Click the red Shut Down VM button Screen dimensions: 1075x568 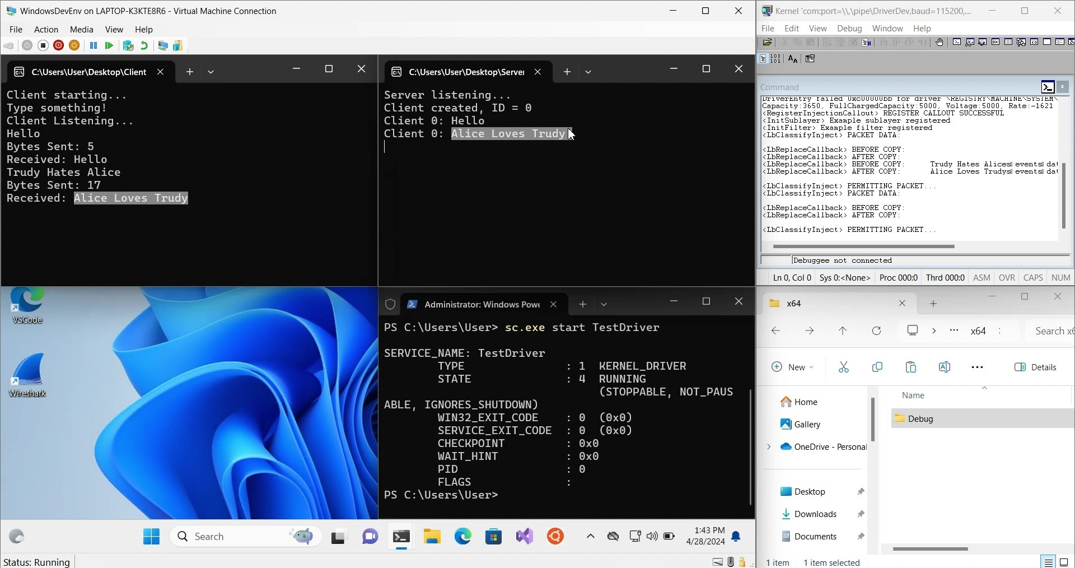(x=58, y=45)
